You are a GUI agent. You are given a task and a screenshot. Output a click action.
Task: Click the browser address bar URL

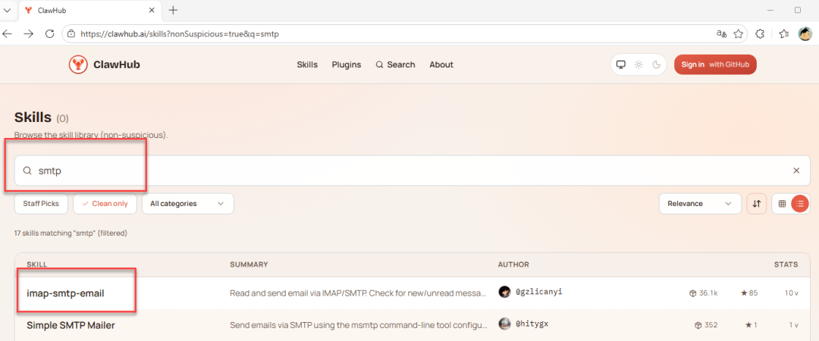coord(180,34)
